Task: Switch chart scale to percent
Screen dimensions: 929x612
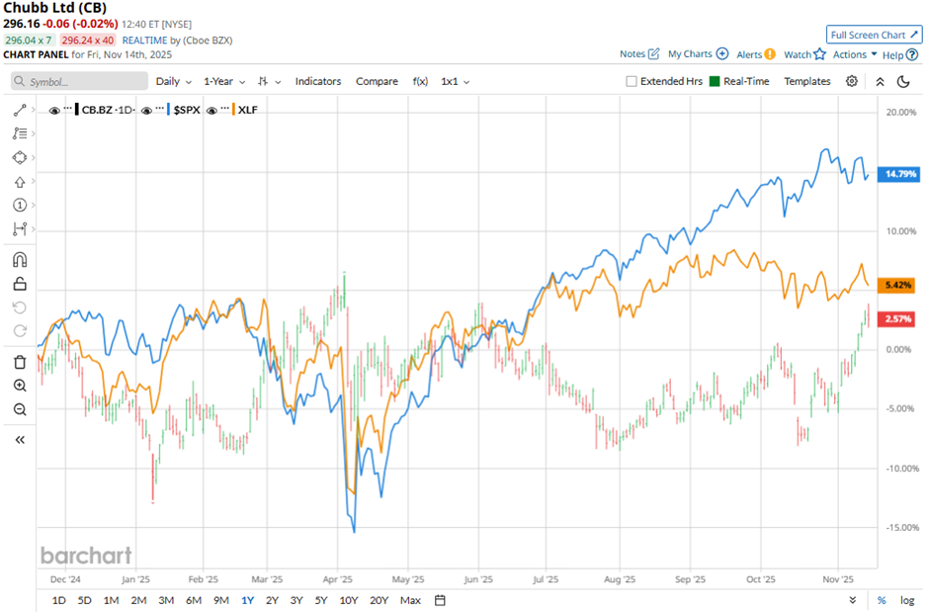Action: [x=882, y=600]
